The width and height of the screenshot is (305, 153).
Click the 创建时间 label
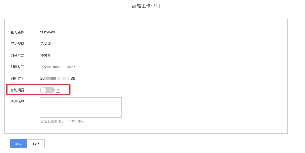(18, 67)
